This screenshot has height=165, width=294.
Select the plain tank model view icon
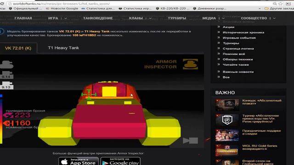point(7,65)
